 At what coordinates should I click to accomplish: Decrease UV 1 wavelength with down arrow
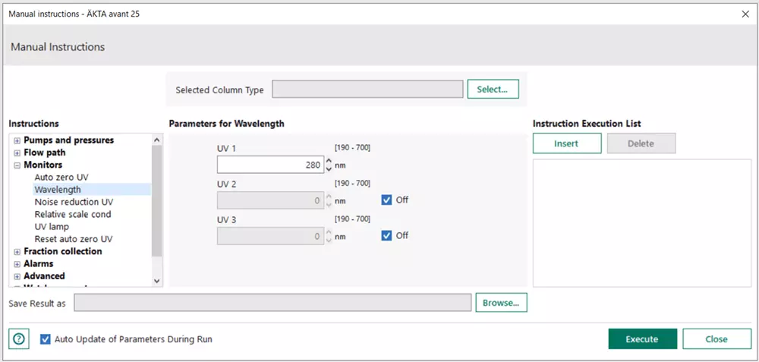[x=329, y=168]
